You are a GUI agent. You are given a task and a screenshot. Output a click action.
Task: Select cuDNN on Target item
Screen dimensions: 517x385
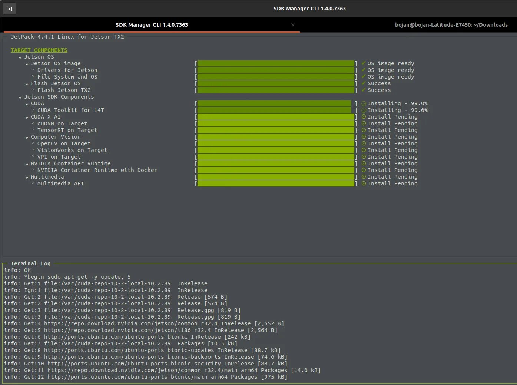(x=62, y=123)
